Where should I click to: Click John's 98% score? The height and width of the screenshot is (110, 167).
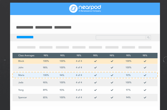pos(45,67)
